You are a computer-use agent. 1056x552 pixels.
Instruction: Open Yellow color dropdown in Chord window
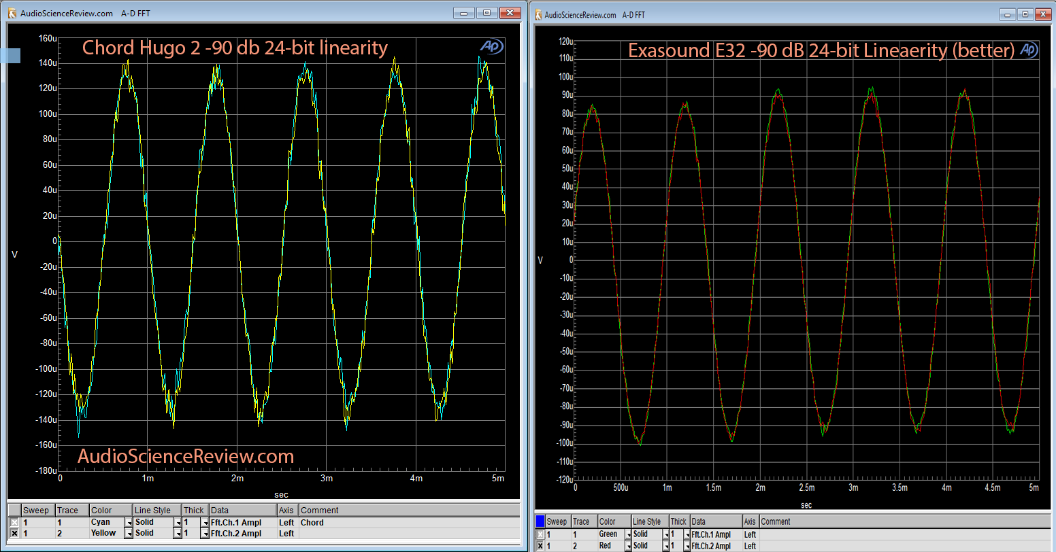coord(128,534)
